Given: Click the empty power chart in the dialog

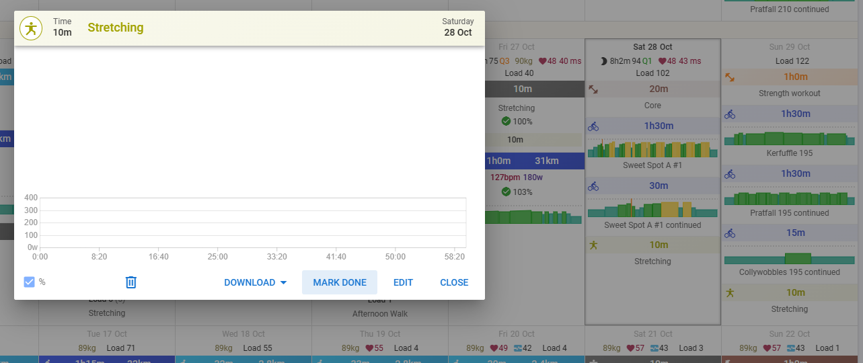Looking at the screenshot, I should pyautogui.click(x=253, y=223).
